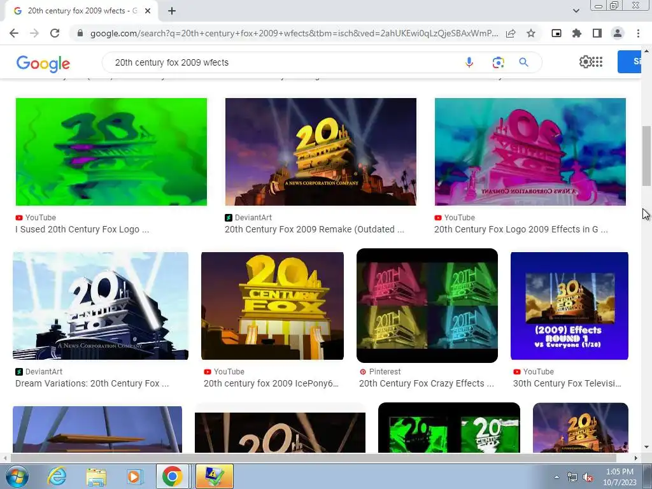The height and width of the screenshot is (489, 652).
Task: Open the four-color Crazy Effects thumbnail
Action: 427,306
